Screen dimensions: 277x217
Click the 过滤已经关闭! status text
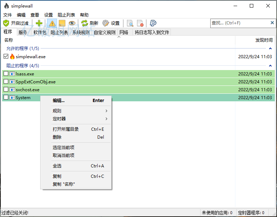coord(15,213)
